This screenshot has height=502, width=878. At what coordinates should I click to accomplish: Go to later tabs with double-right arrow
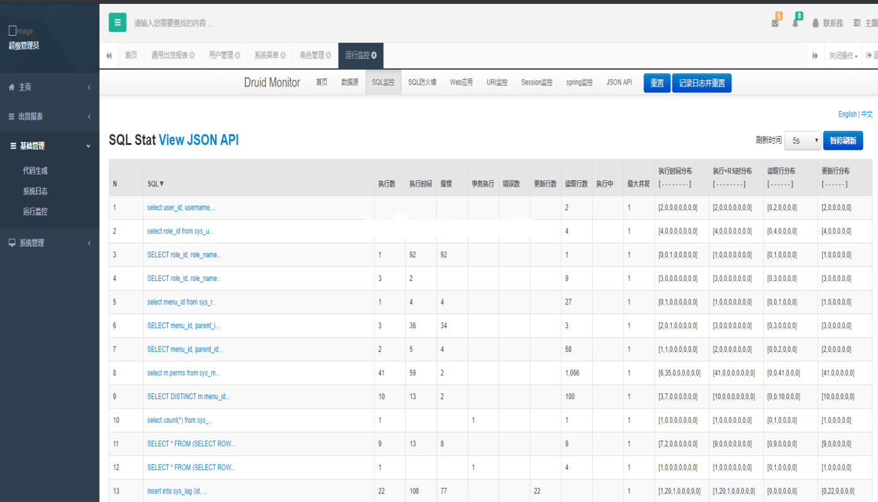815,55
